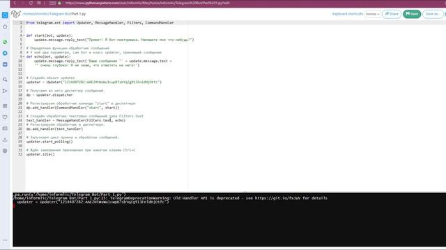The image size is (446, 250).
Task: Click the CommandHandler add_handler line
Action: coord(72,108)
